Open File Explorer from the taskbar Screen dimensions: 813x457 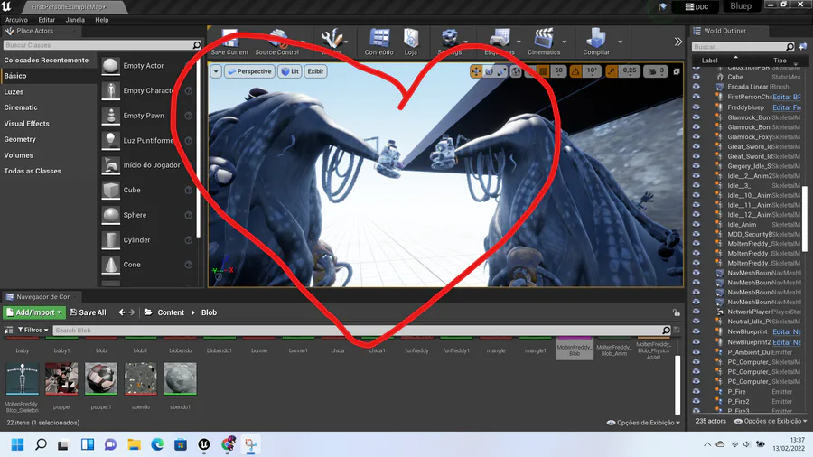point(134,444)
